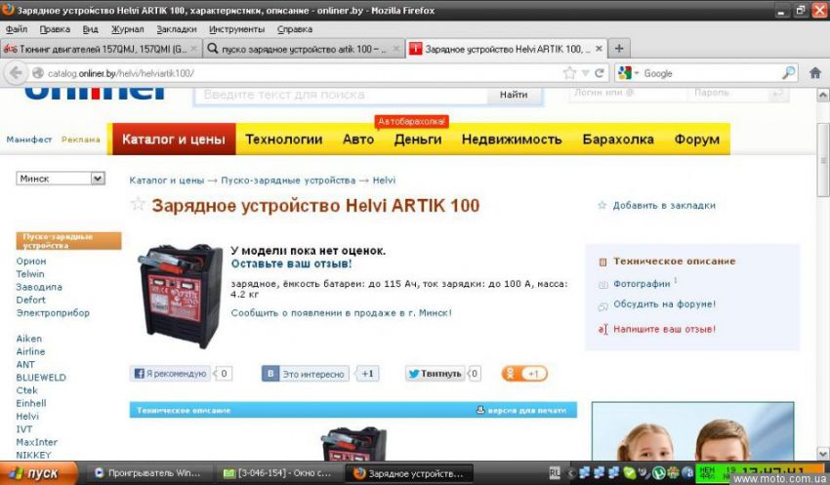Switch to the пуско зарядное устройство search tab
Viewport: 830px width, 485px height.
tap(304, 49)
